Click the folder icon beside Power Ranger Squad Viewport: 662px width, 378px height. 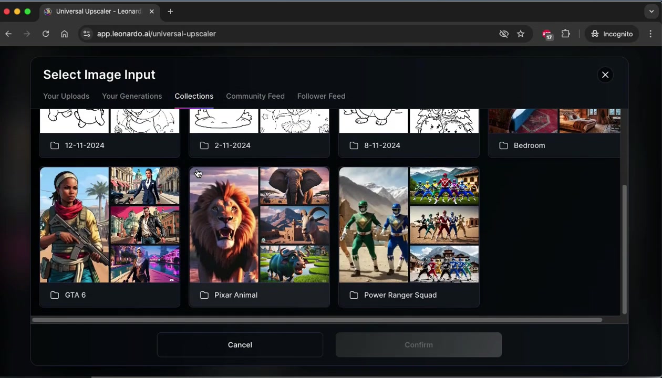click(354, 295)
